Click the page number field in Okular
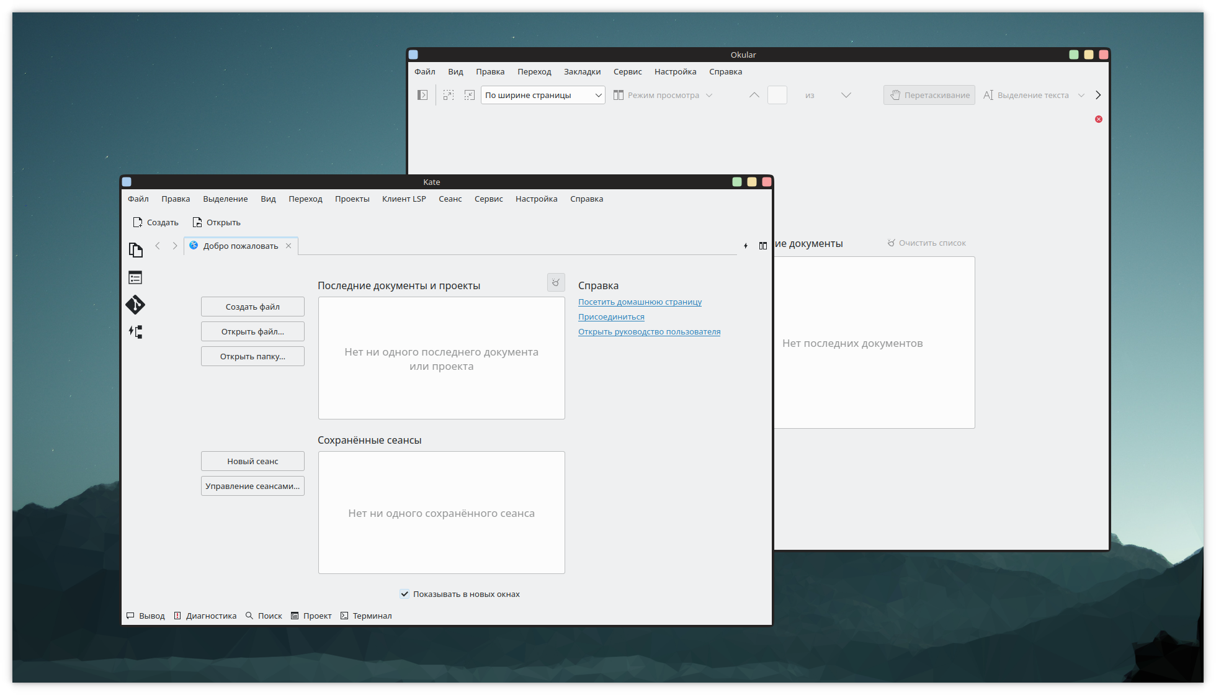Viewport: 1216px width, 695px height. click(777, 95)
